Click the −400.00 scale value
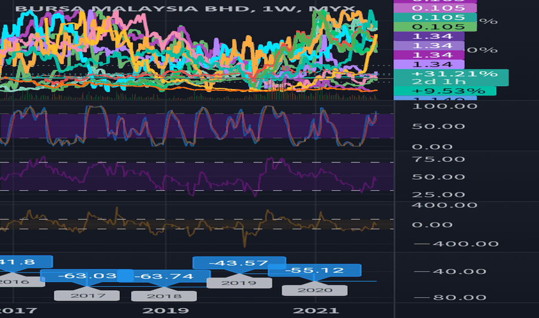This screenshot has height=318, width=539. (x=456, y=244)
